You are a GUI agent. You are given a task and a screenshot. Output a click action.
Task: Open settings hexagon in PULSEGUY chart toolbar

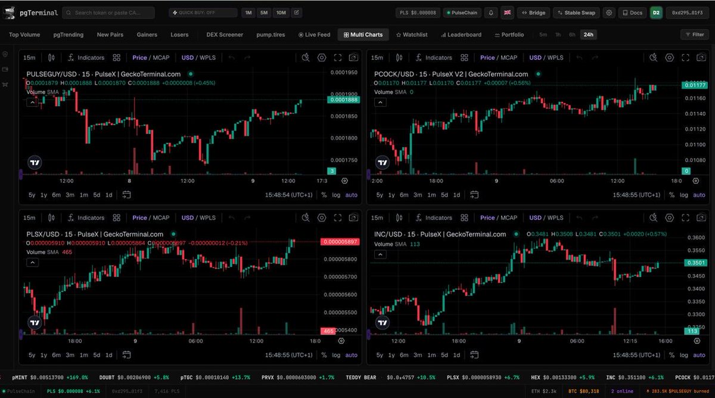(322, 58)
